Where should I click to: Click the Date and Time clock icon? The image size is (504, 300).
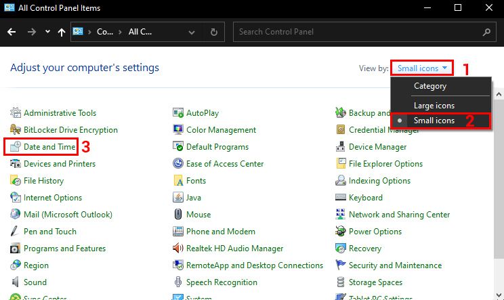pyautogui.click(x=15, y=147)
